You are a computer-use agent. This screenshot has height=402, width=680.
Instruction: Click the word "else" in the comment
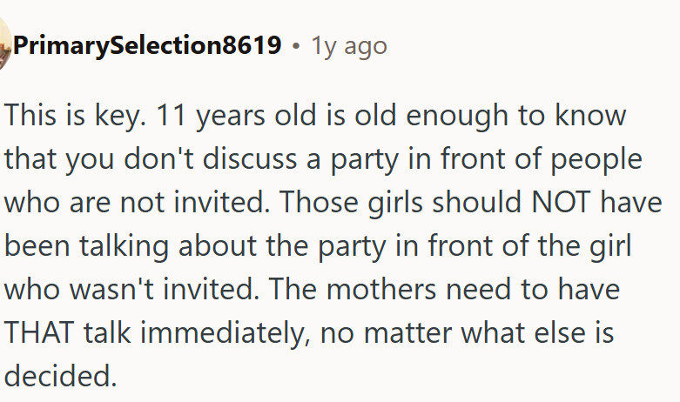tap(582, 332)
